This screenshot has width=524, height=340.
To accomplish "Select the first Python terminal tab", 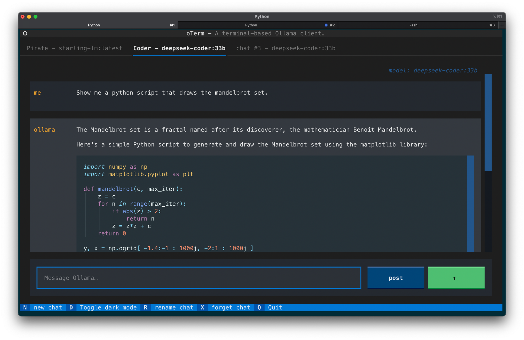I will pos(94,25).
